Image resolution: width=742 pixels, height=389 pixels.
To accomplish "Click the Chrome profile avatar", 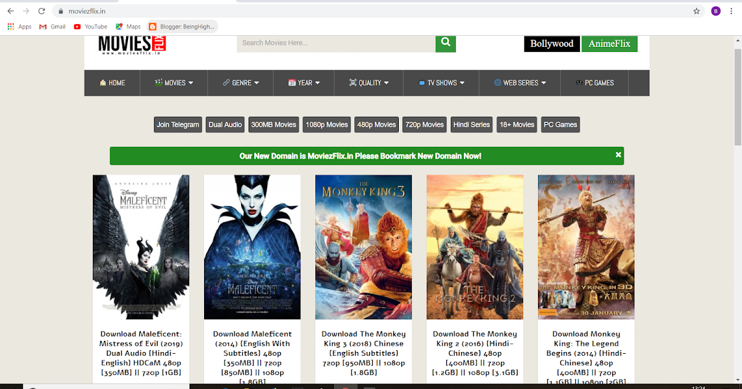I will click(x=715, y=10).
